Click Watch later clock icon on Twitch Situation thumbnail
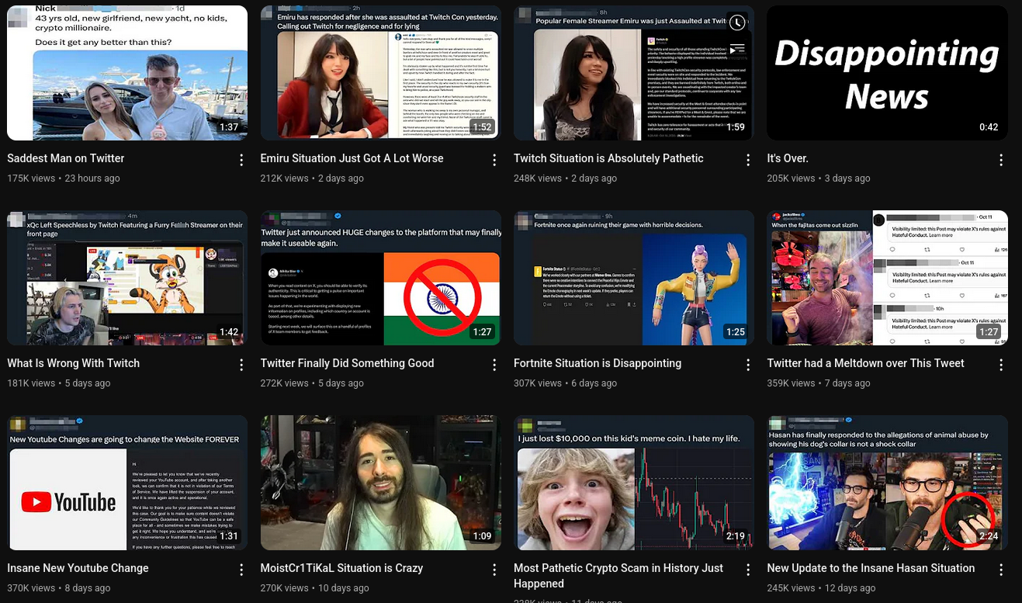Screen dimensions: 1022x603 click(737, 23)
